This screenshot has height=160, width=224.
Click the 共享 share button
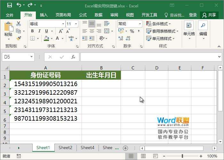click(209, 15)
